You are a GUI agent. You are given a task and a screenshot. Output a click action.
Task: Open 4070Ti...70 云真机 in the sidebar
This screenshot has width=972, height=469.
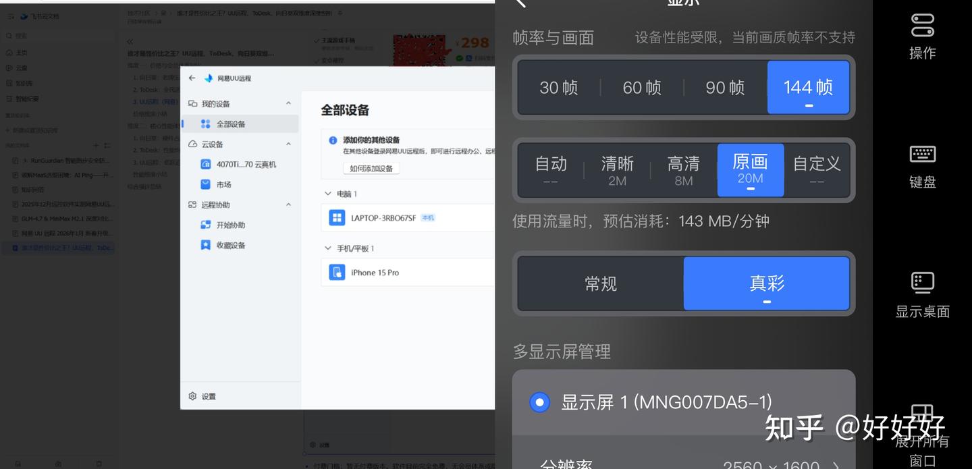tap(240, 164)
